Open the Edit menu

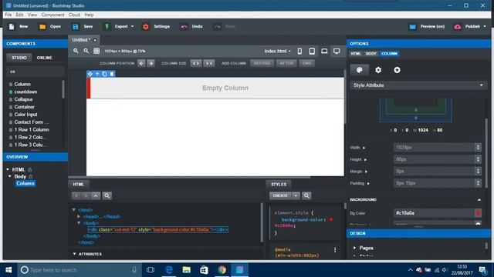(19, 15)
